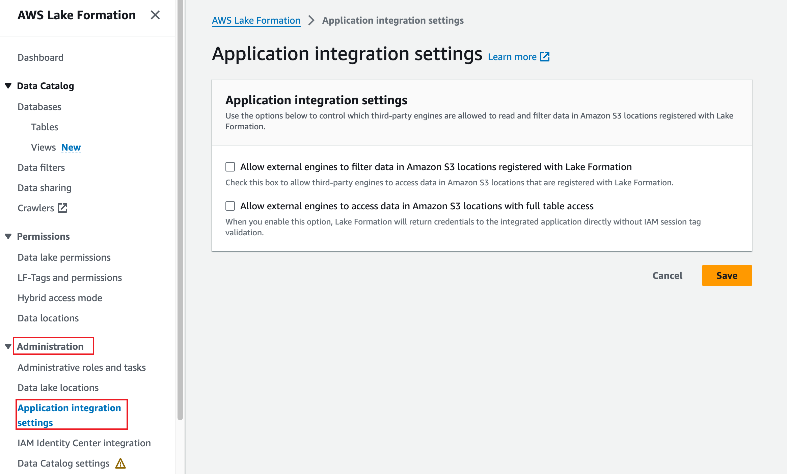Image resolution: width=787 pixels, height=474 pixels.
Task: Open Crawlers link
Action: (36, 208)
